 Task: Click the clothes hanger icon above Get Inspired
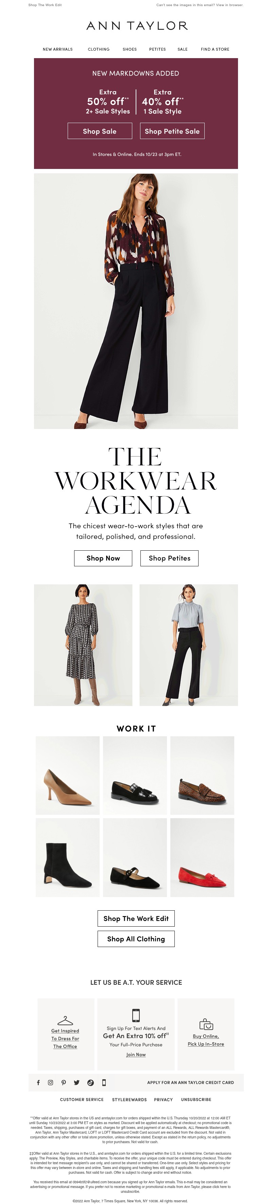(65, 1021)
